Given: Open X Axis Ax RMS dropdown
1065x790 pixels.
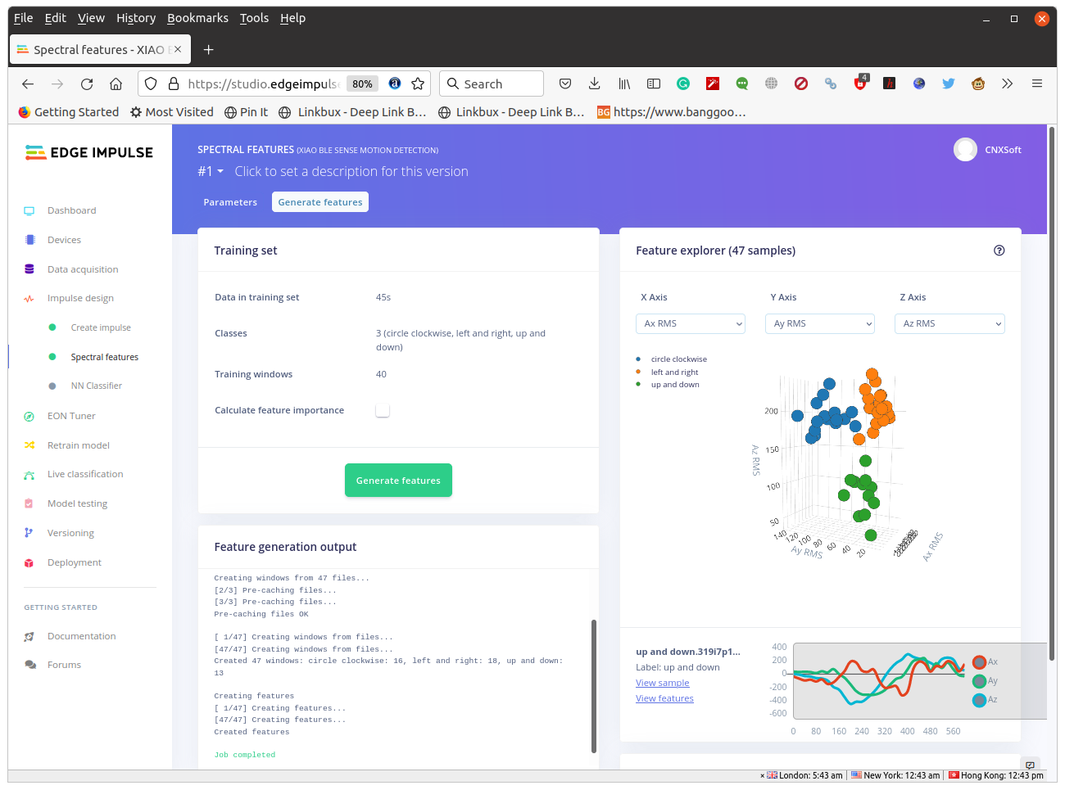Looking at the screenshot, I should click(x=691, y=323).
